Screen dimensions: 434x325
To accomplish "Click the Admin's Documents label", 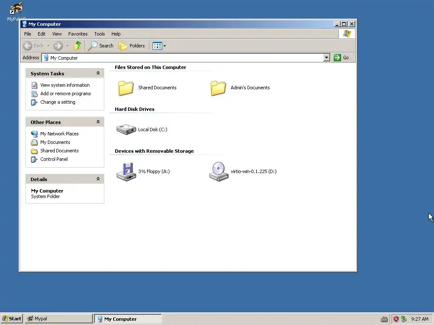I will (x=250, y=88).
